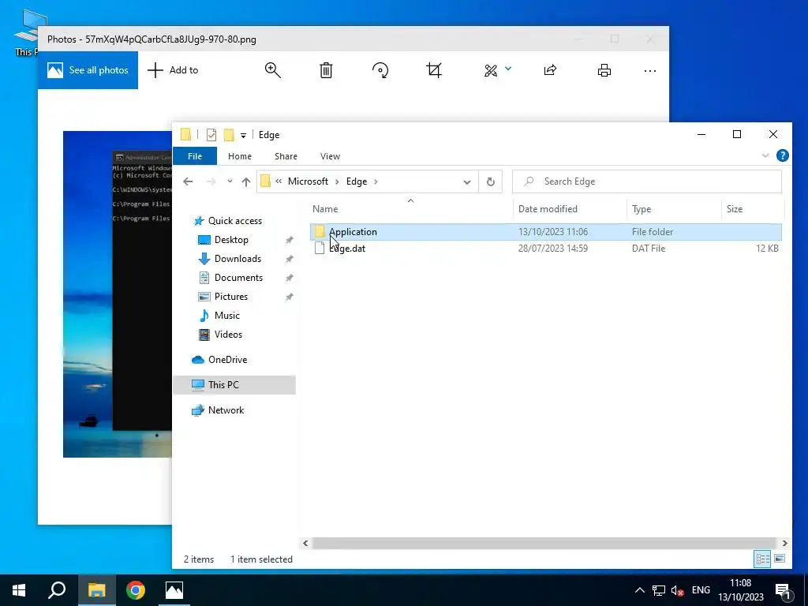808x606 pixels.
Task: Rotate the image in Photos
Action: pos(380,70)
